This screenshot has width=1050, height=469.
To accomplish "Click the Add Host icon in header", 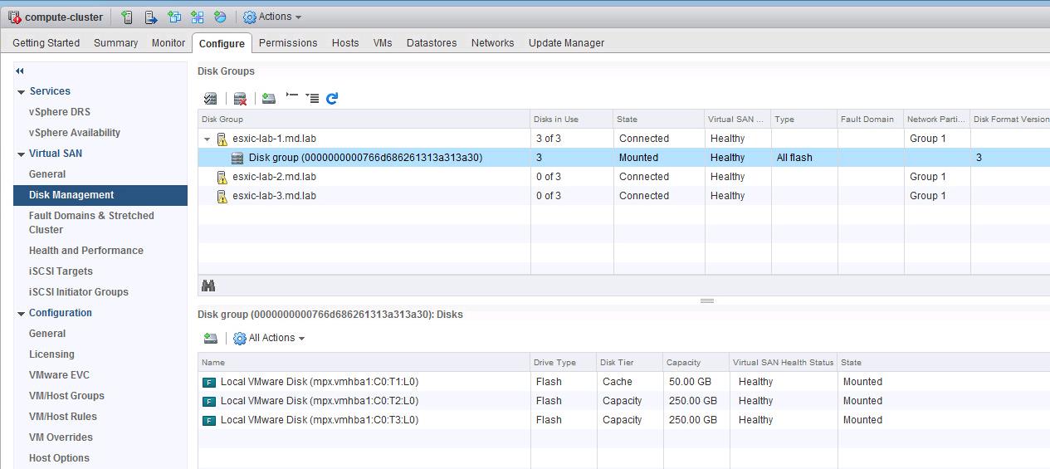I will point(127,17).
